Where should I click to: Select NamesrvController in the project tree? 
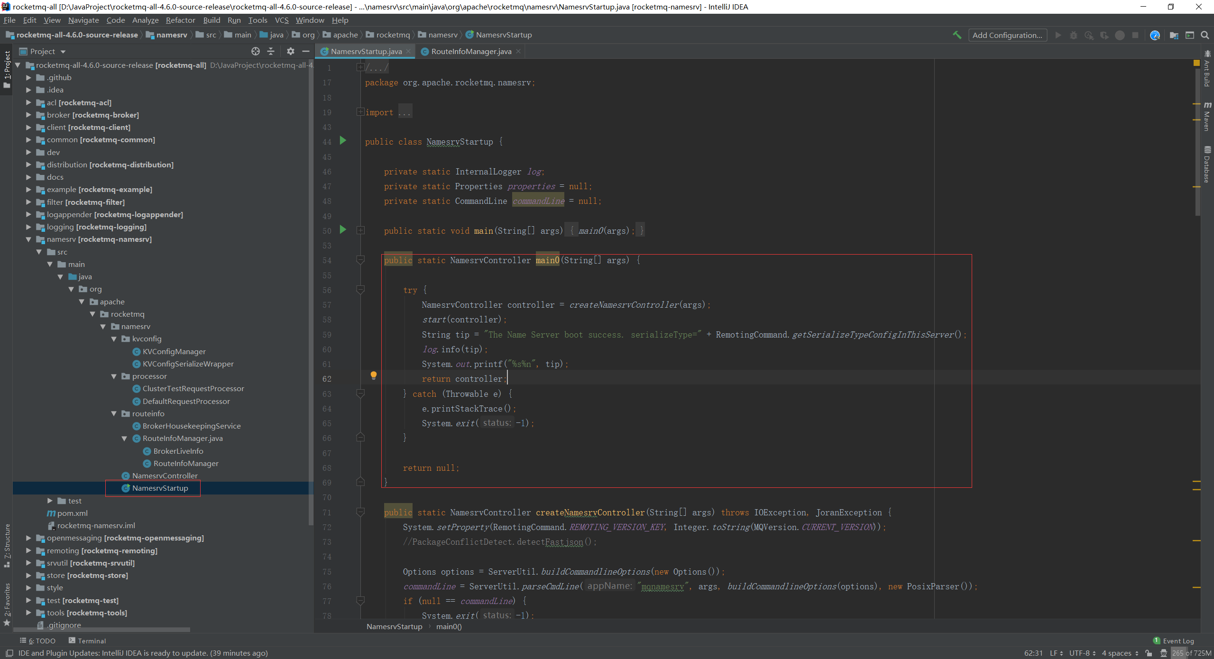tap(165, 476)
